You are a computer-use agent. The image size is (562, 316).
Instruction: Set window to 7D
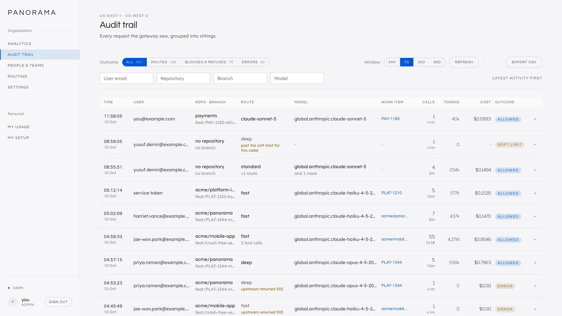[407, 62]
